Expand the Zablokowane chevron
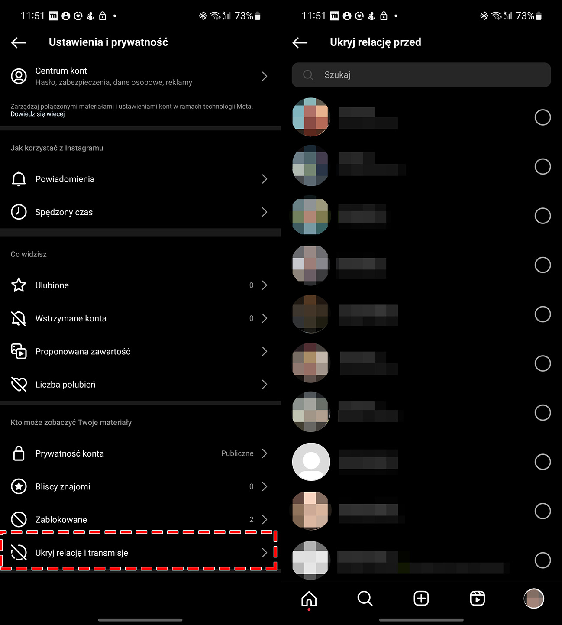 tap(265, 519)
